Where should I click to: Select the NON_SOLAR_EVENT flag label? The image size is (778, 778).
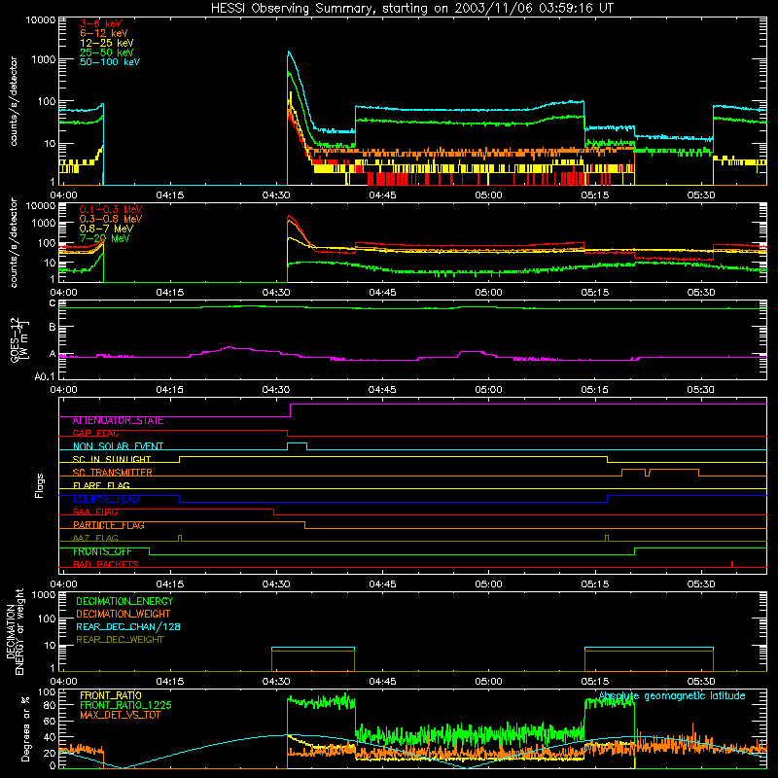tap(118, 446)
